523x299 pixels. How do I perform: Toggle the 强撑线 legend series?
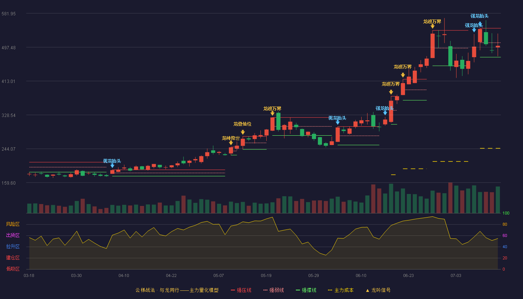pyautogui.click(x=306, y=290)
